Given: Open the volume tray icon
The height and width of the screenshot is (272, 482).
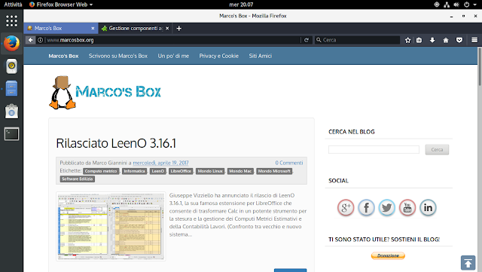Looking at the screenshot, I should [x=456, y=5].
